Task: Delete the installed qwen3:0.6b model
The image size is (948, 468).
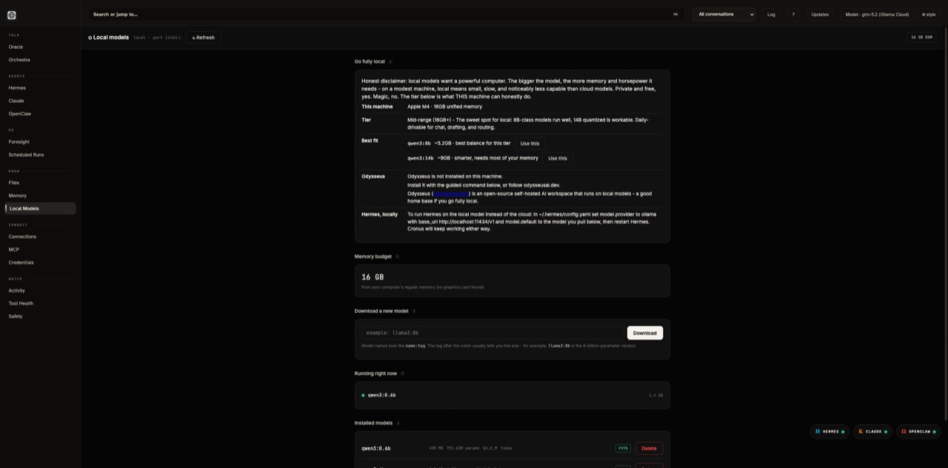Action: [x=649, y=448]
